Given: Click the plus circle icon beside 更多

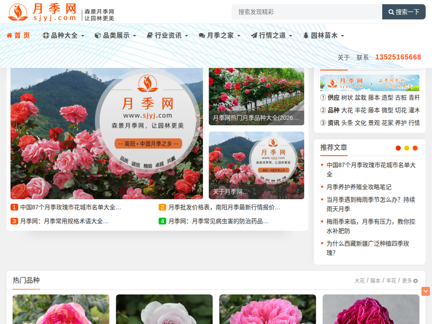Looking at the screenshot, I should click(415, 281).
